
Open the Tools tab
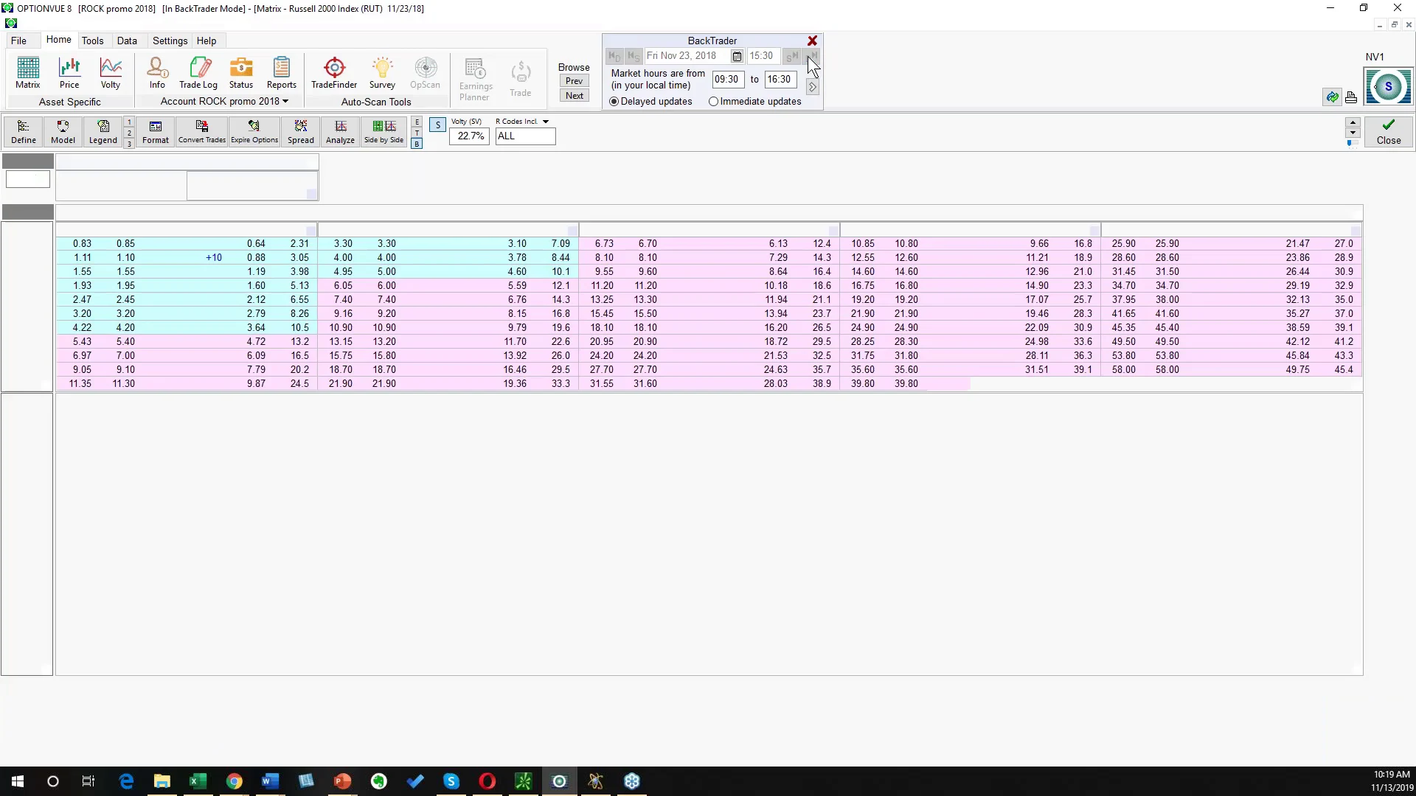92,41
